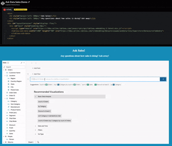Open the Sheet 1 tab

tap(31, 142)
